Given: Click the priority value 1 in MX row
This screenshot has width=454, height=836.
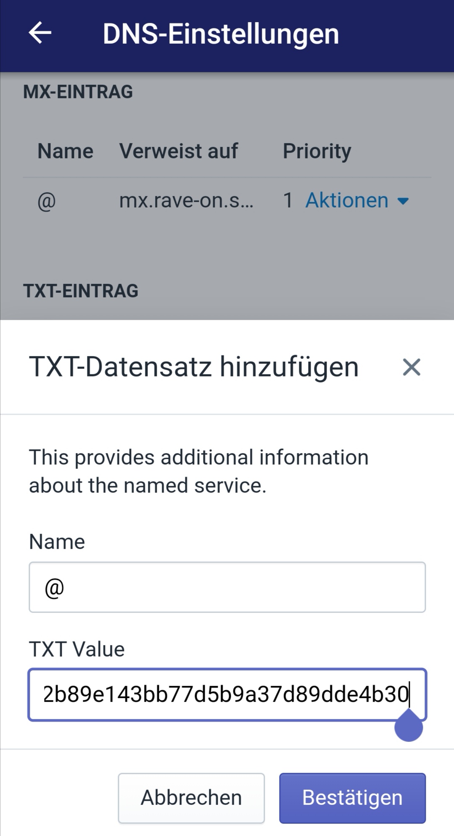Looking at the screenshot, I should 288,200.
